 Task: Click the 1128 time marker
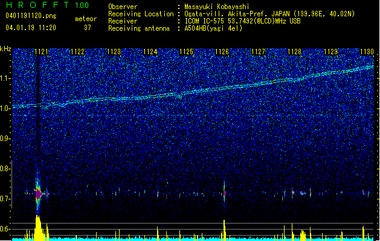point(294,52)
